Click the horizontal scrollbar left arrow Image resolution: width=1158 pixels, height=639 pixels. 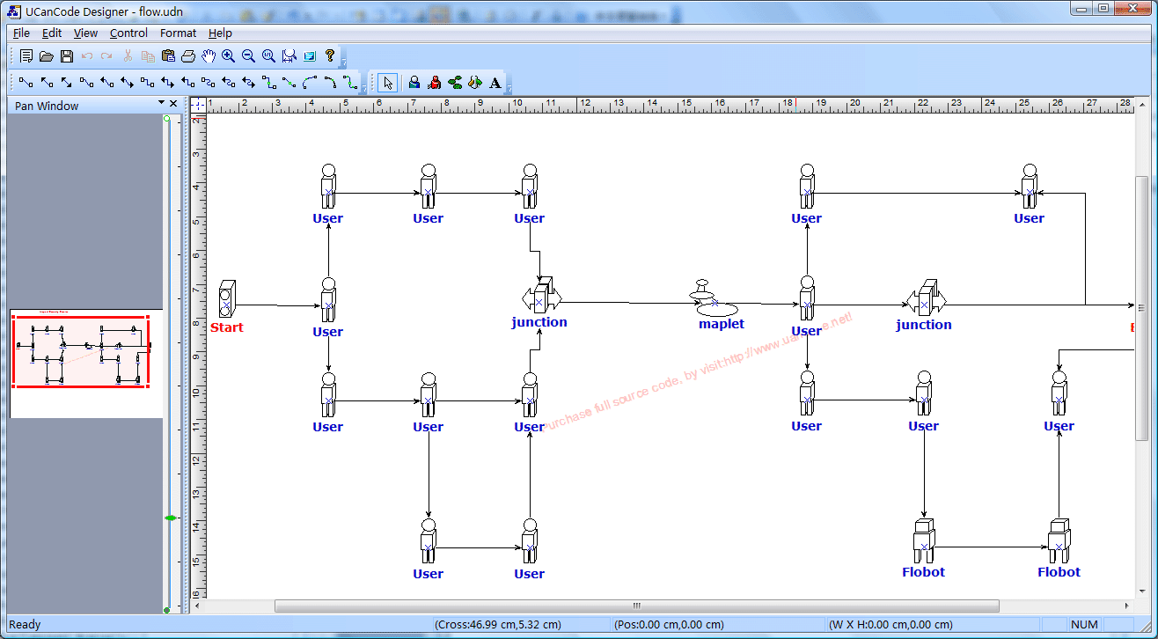(198, 606)
